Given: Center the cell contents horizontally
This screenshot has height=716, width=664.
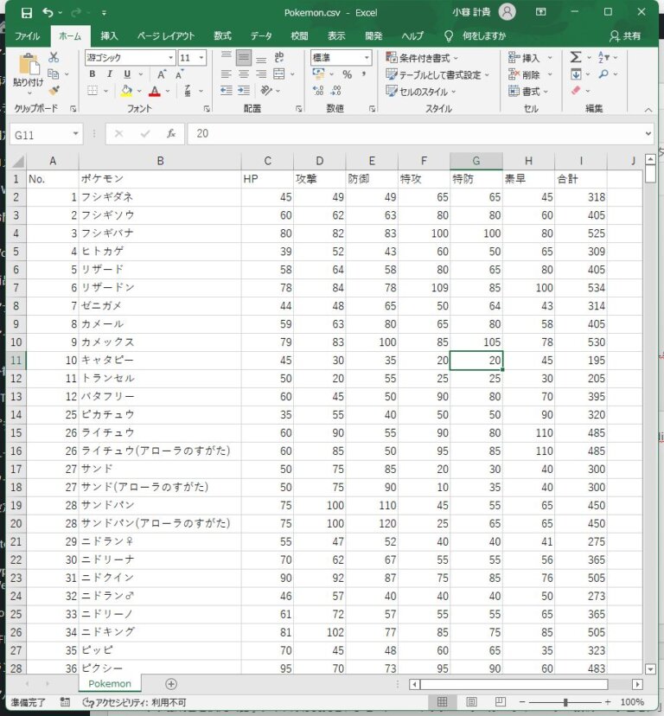Looking at the screenshot, I should click(244, 74).
